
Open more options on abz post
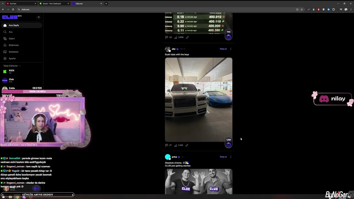click(231, 49)
